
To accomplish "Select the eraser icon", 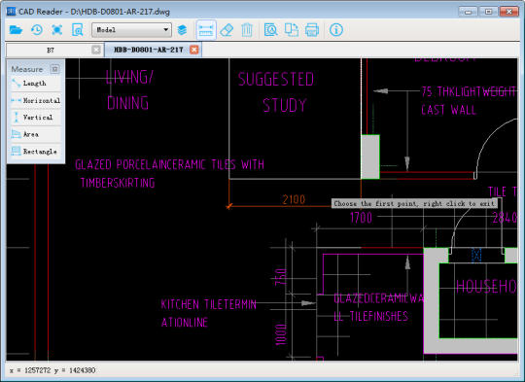I will 227,30.
